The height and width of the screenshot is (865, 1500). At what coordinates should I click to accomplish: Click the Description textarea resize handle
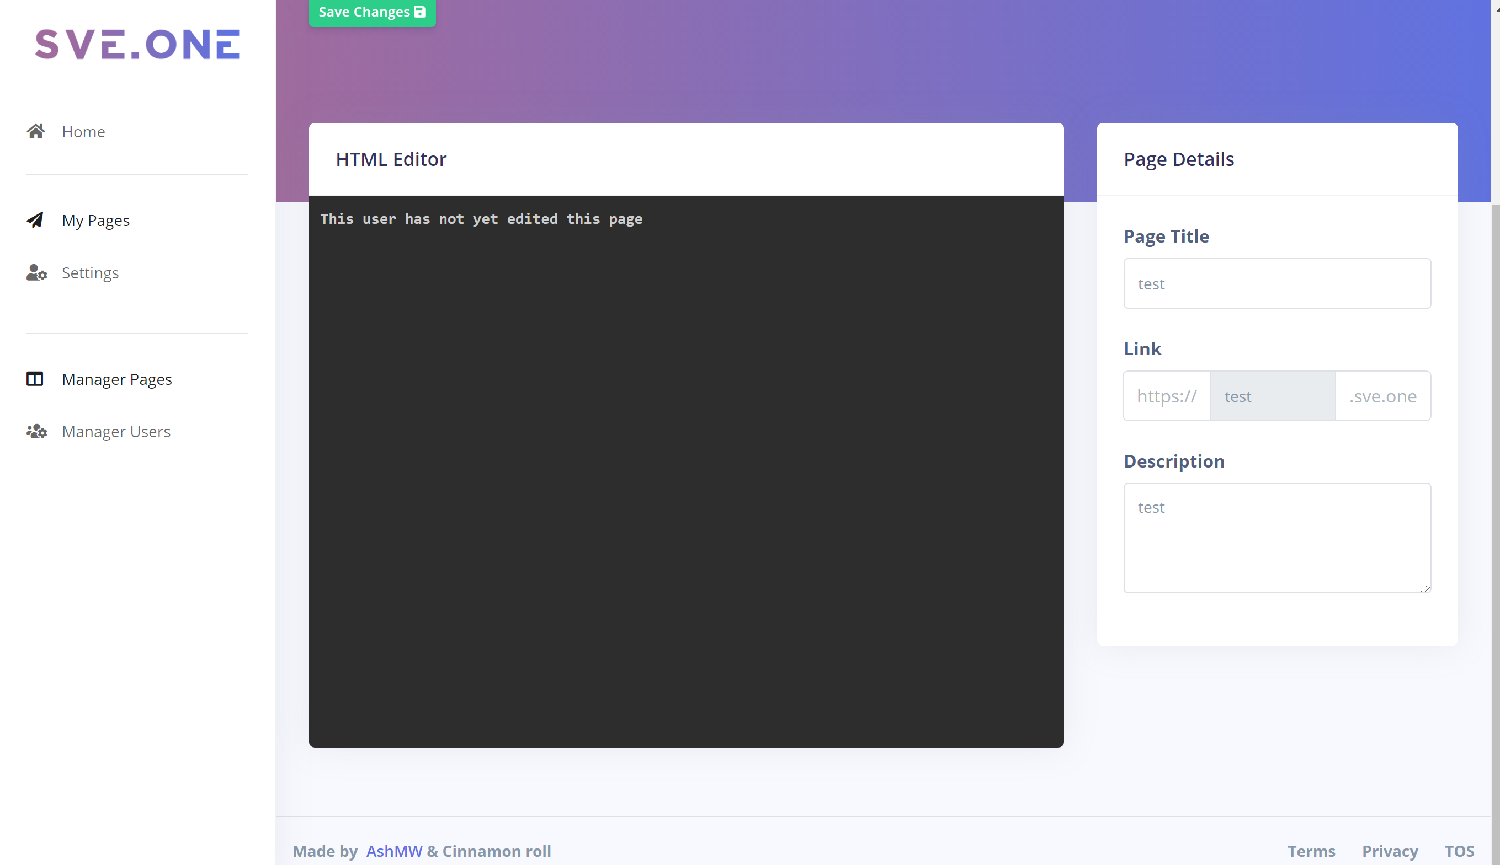1425,587
